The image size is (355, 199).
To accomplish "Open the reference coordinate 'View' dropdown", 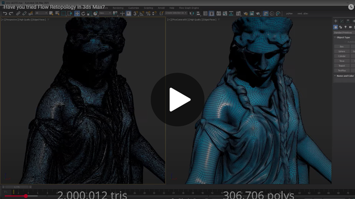I will 105,13.
